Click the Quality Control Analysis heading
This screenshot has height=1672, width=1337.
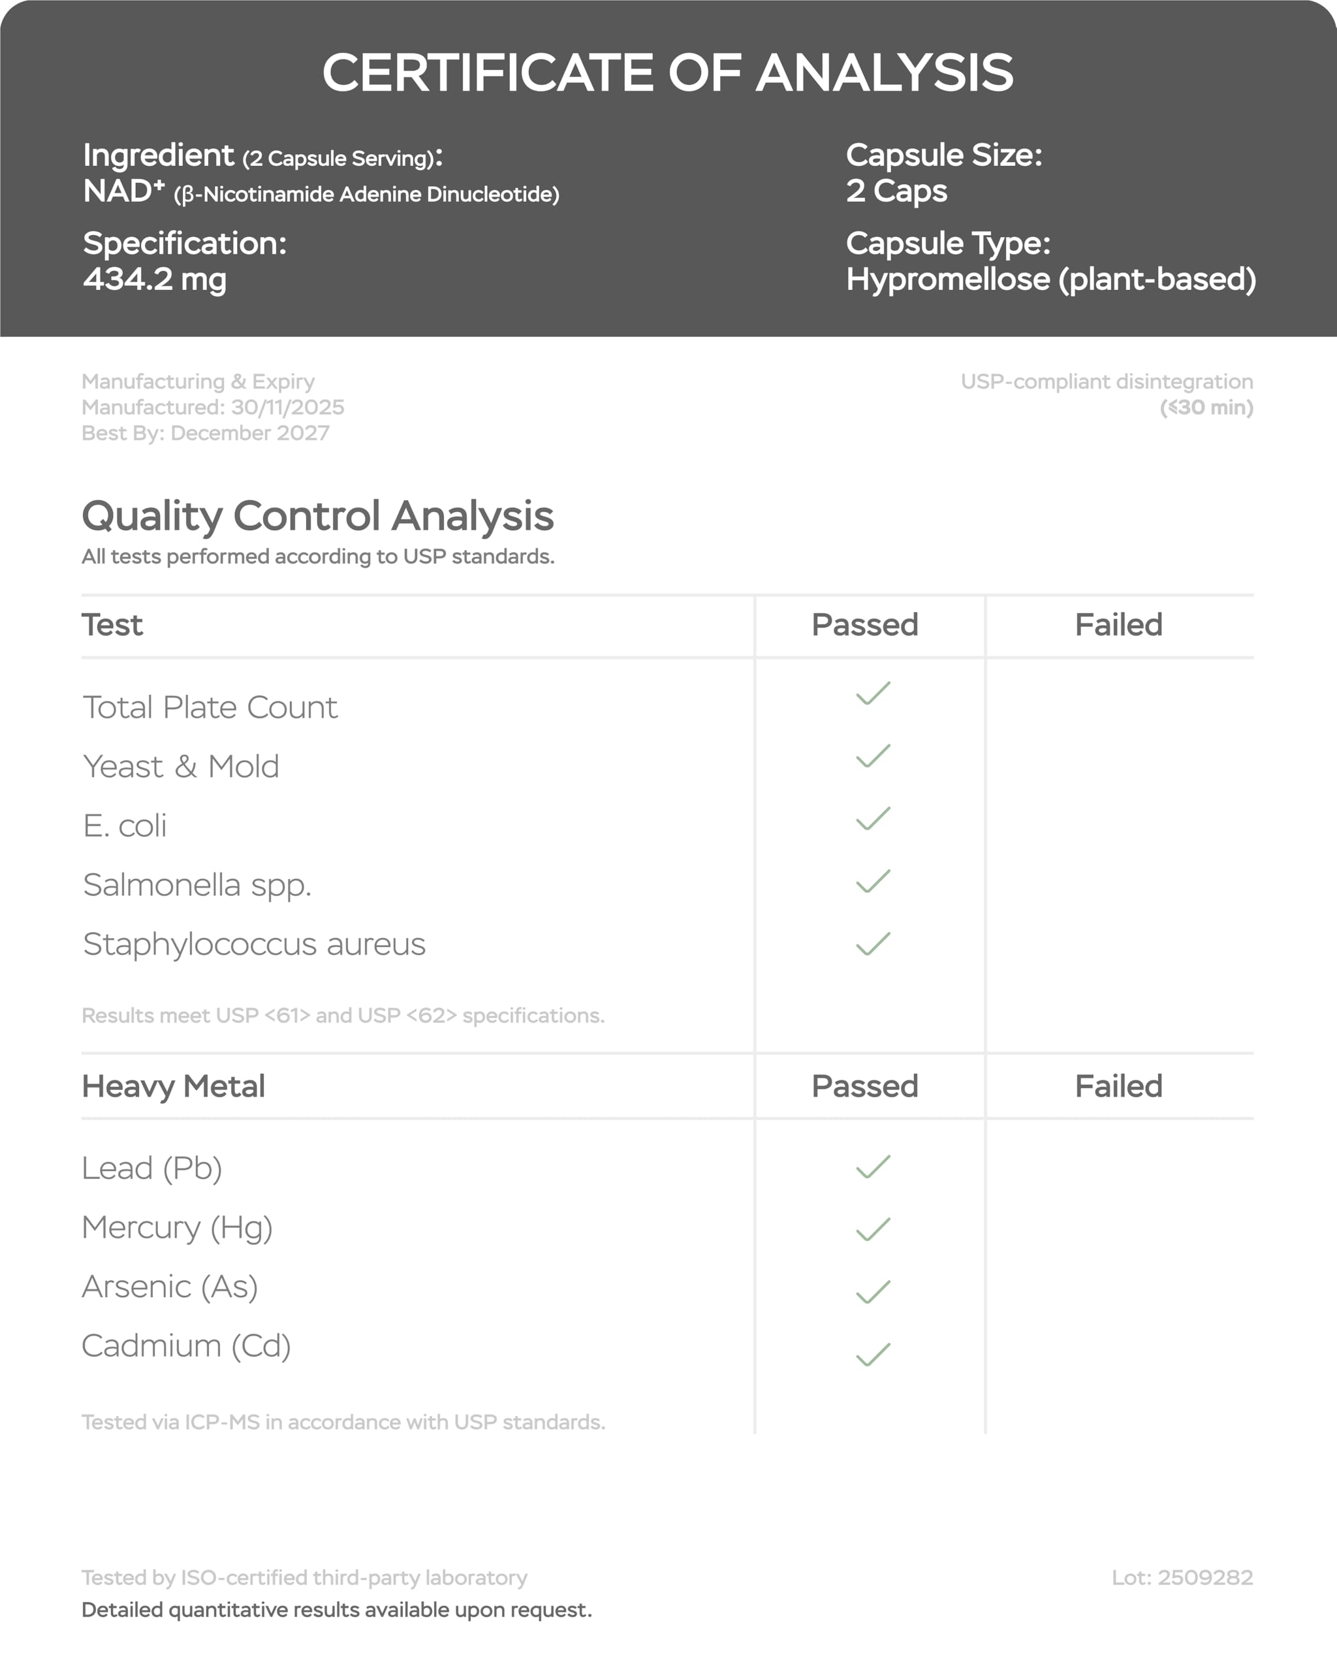[x=318, y=517]
